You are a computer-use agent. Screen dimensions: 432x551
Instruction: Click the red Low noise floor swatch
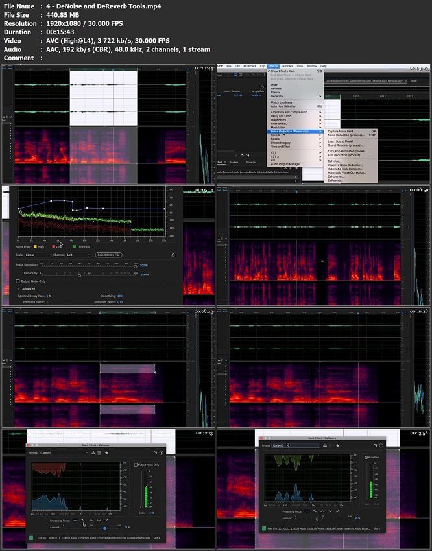point(53,247)
